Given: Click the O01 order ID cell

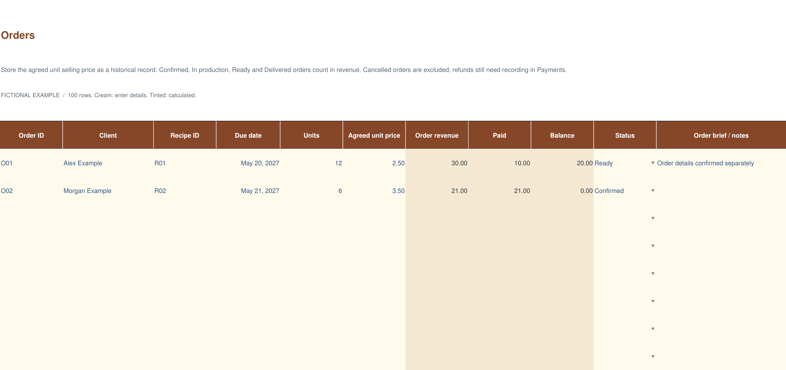Looking at the screenshot, I should coord(31,163).
